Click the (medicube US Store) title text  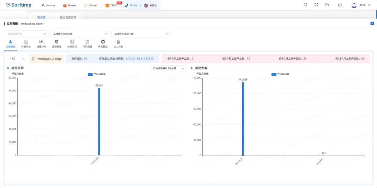[31, 24]
